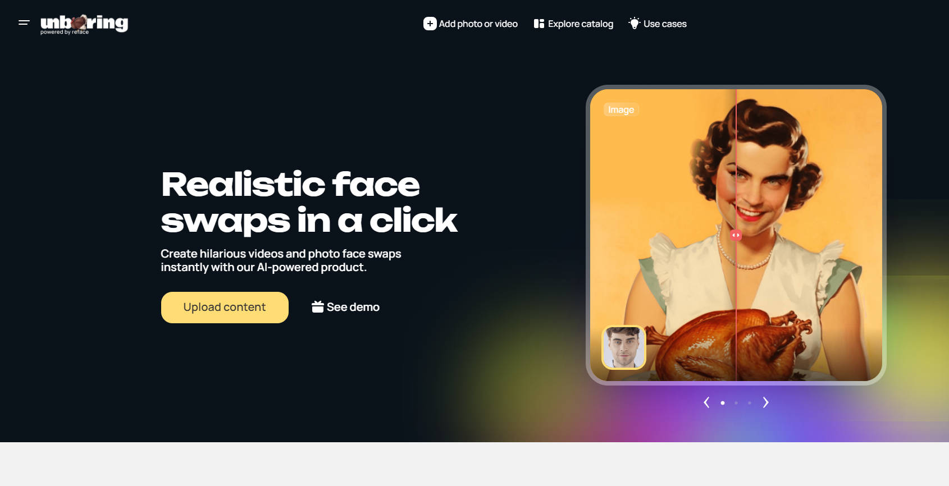Viewport: 949px width, 486px height.
Task: Click the Image label badge
Action: (621, 110)
